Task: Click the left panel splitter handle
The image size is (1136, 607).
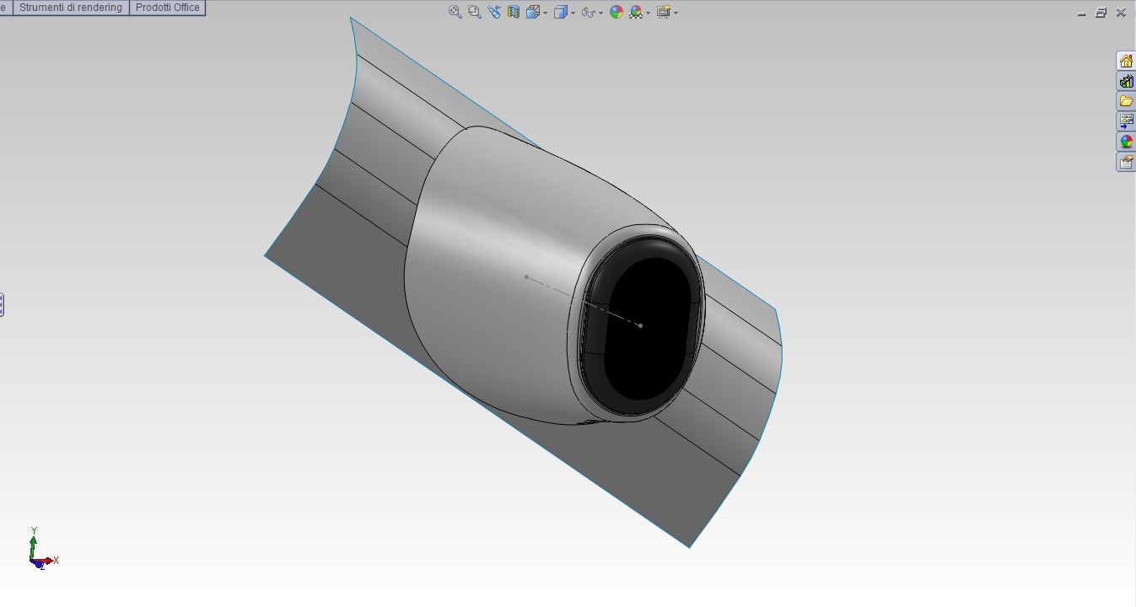Action: (x=2, y=304)
